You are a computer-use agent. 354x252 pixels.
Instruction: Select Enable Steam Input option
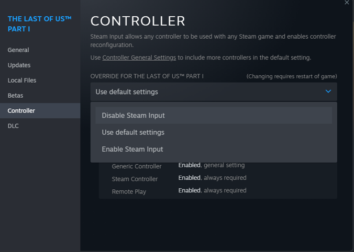132,149
